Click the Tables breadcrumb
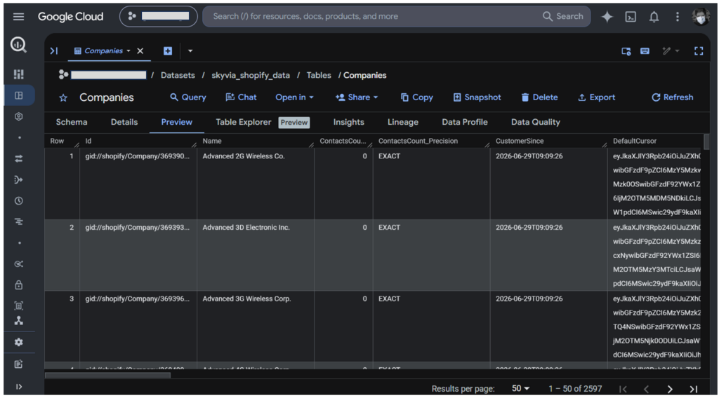719x398 pixels. click(x=319, y=75)
